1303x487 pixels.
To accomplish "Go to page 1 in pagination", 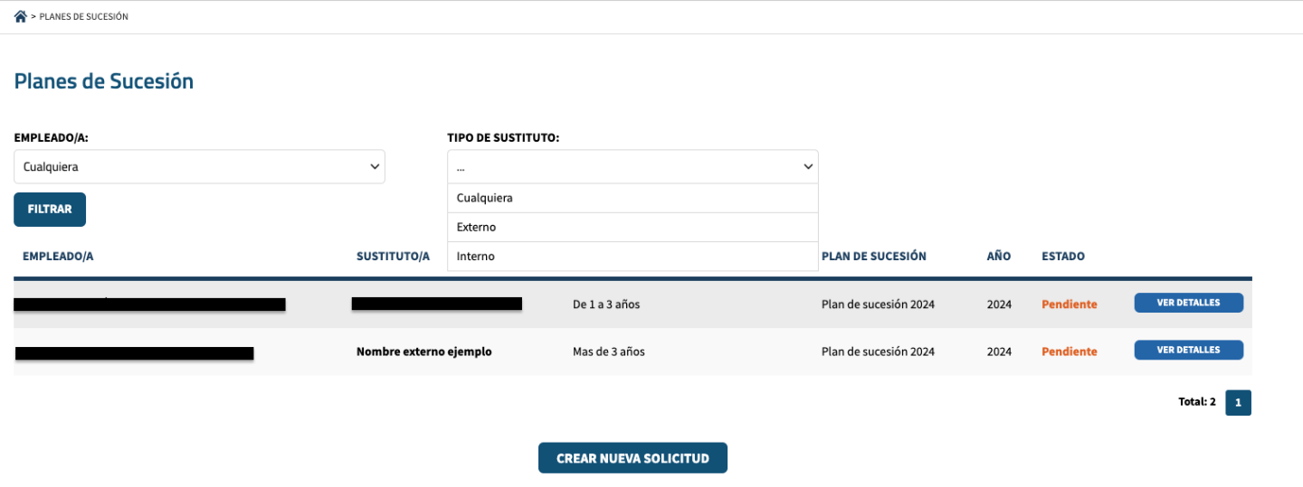I will [x=1238, y=402].
